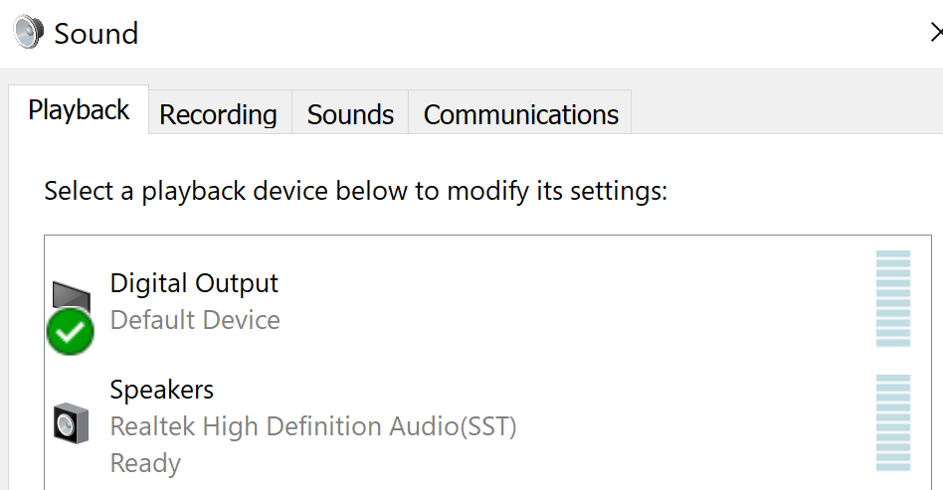The height and width of the screenshot is (490, 943).
Task: Click the Realtek High Definition Audio description
Action: point(313,426)
